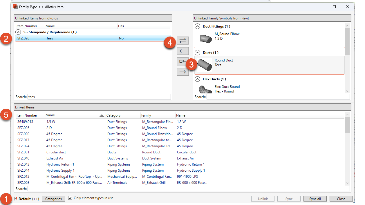Click the Sync all button
This screenshot has width=365, height=205.
[x=315, y=199]
